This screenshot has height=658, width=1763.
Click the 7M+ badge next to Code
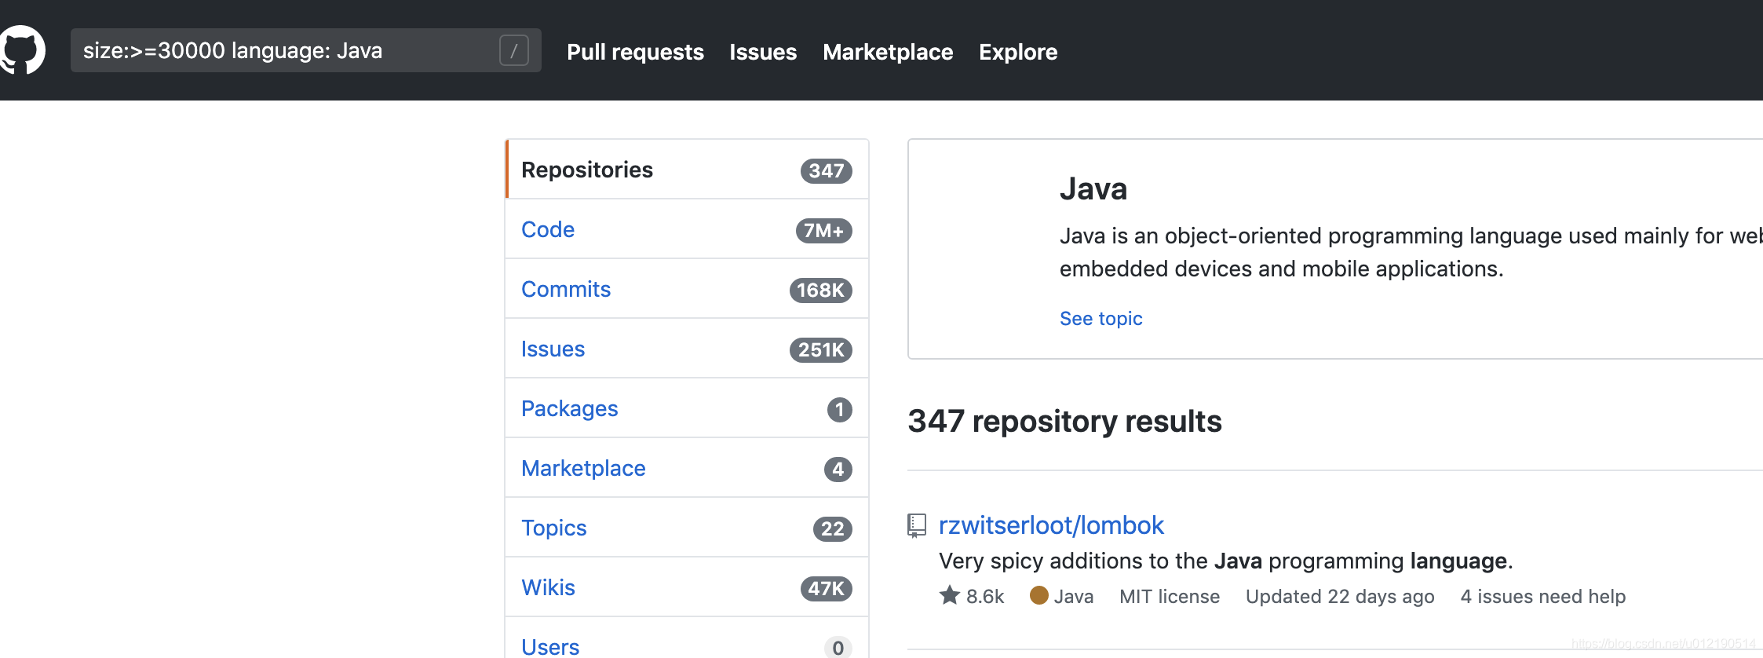[823, 230]
